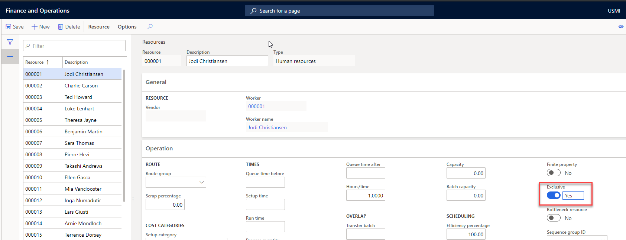Select resource row 000014 Arnie Mondloch
This screenshot has height=240, width=626.
72,223
